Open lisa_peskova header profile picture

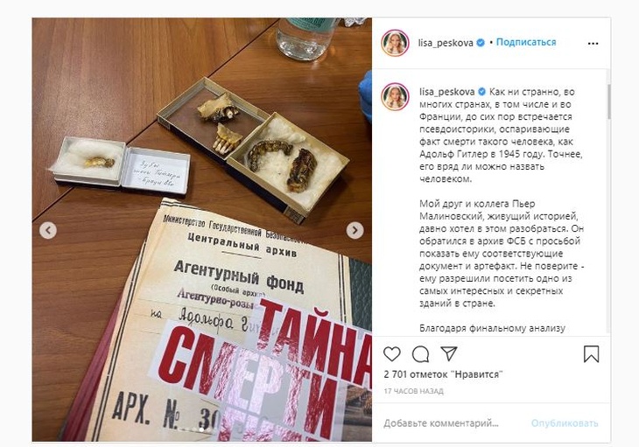click(395, 43)
